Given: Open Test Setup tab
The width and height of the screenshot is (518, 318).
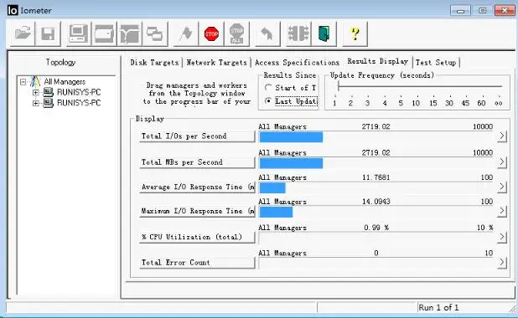Looking at the screenshot, I should (x=436, y=63).
